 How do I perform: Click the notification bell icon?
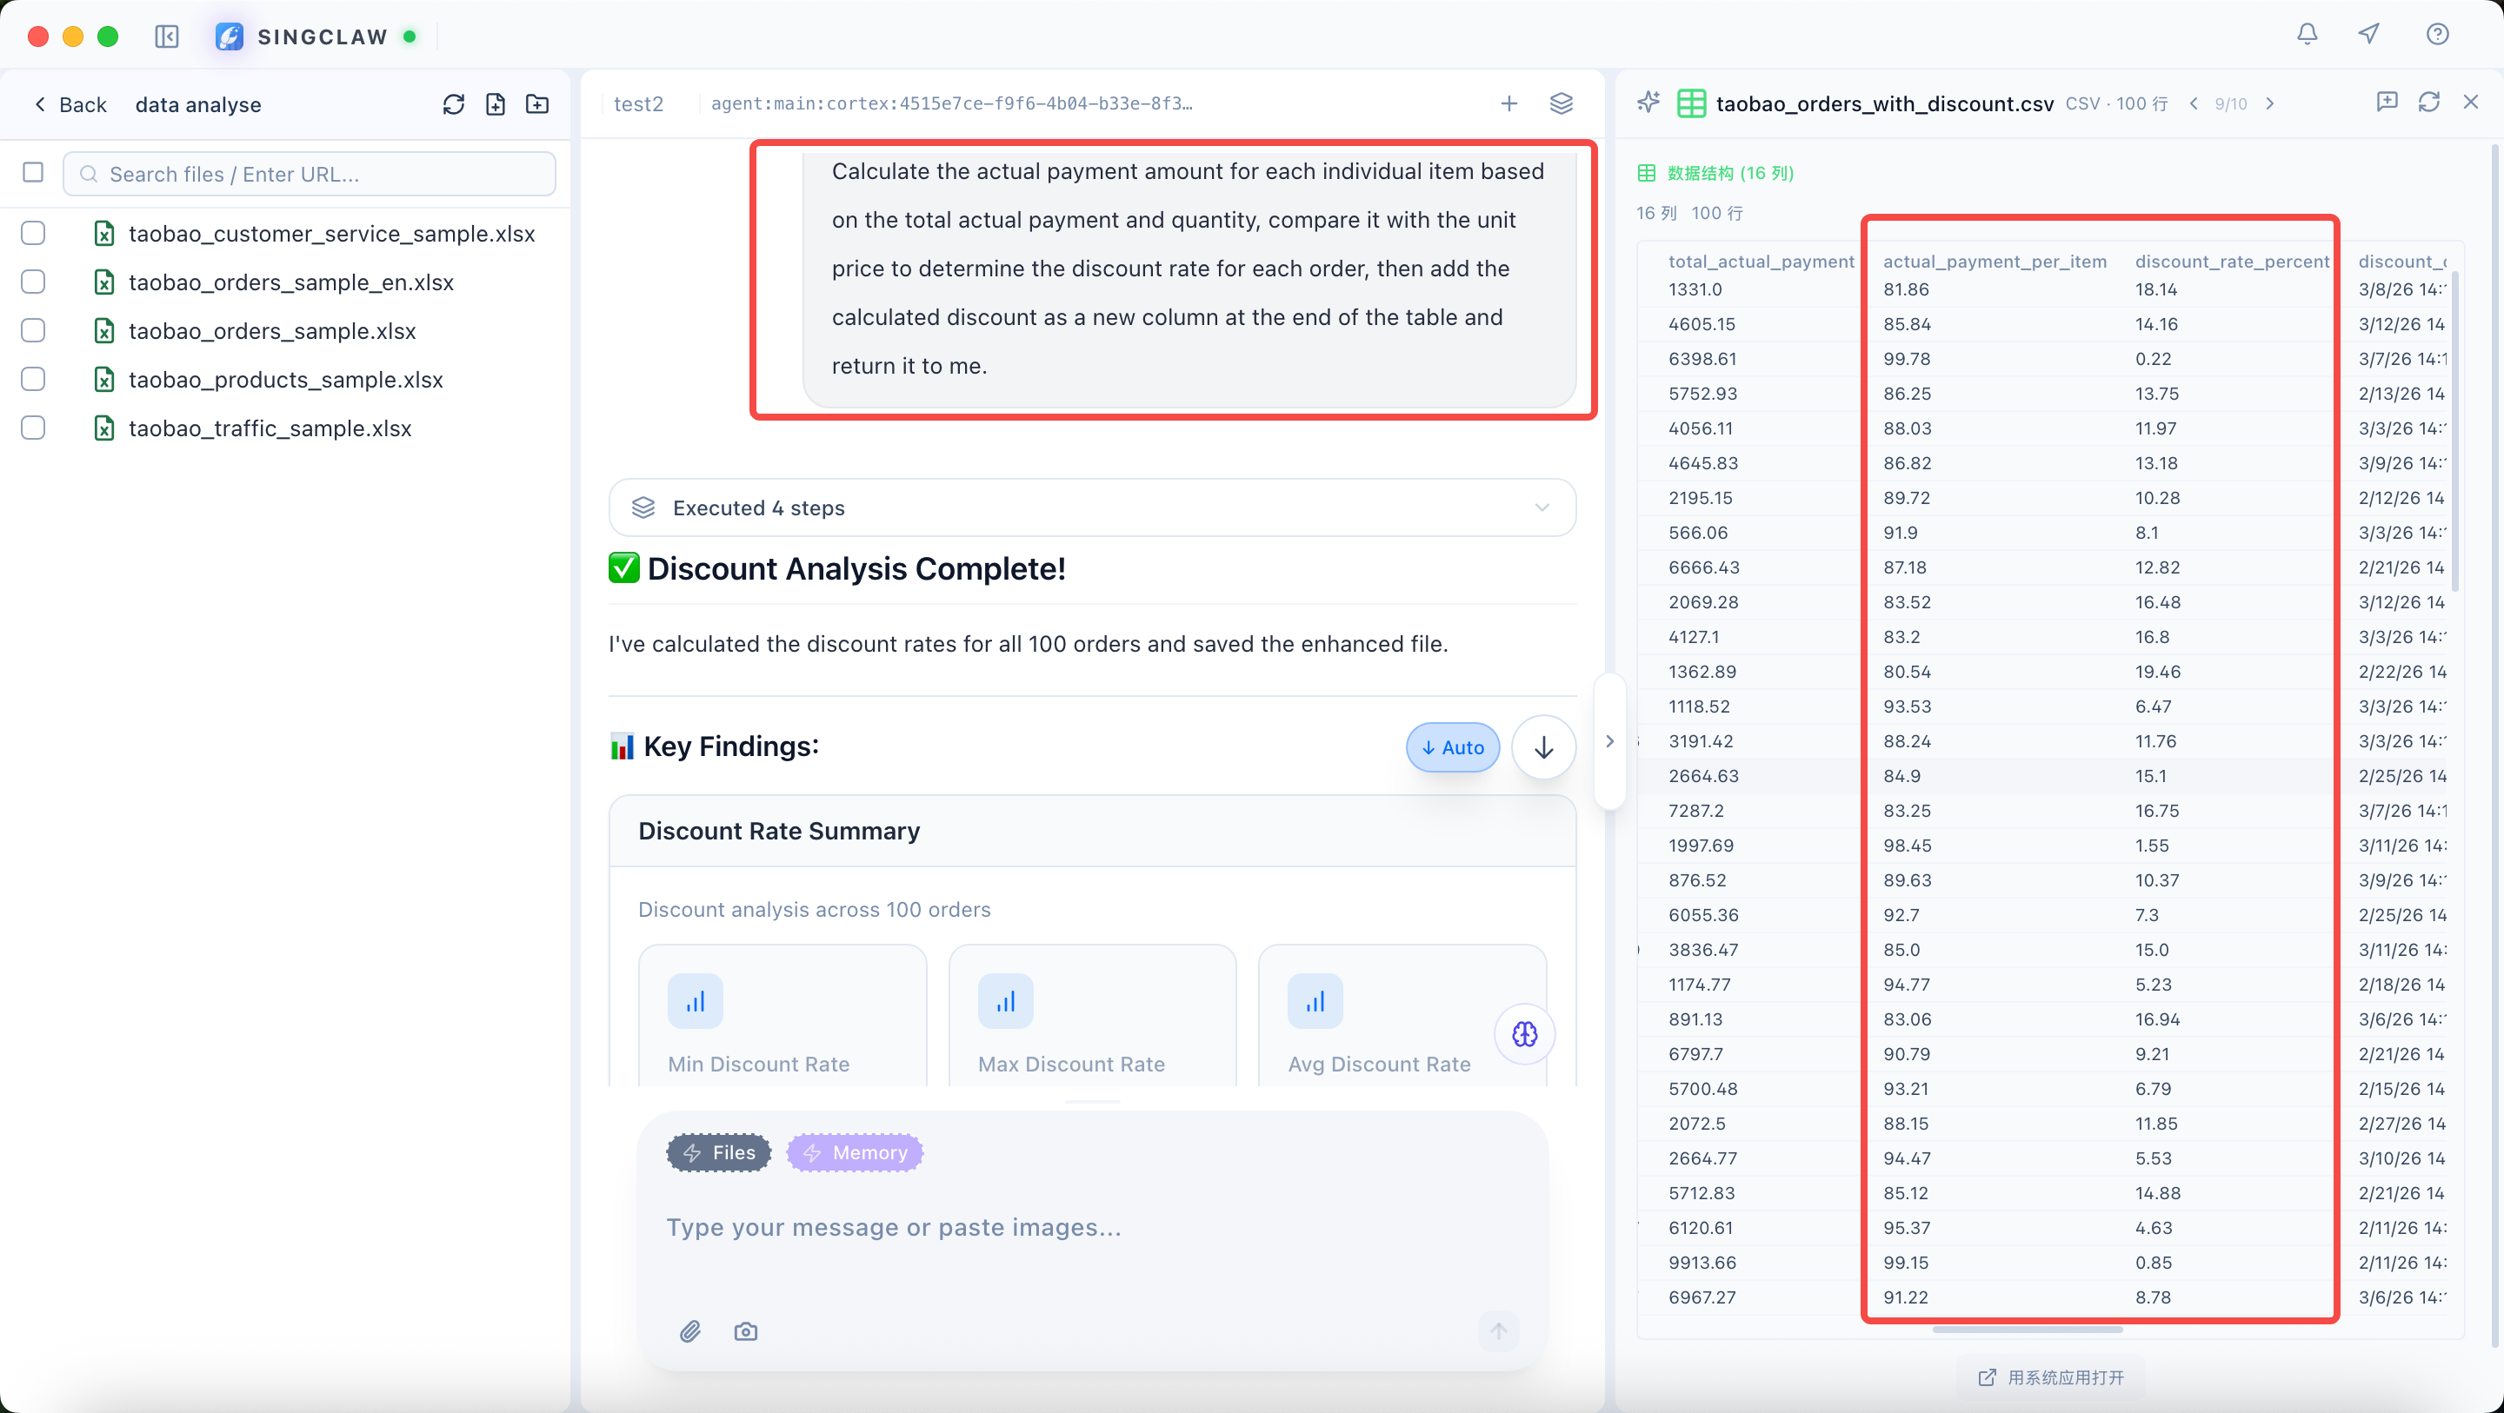(x=2307, y=35)
